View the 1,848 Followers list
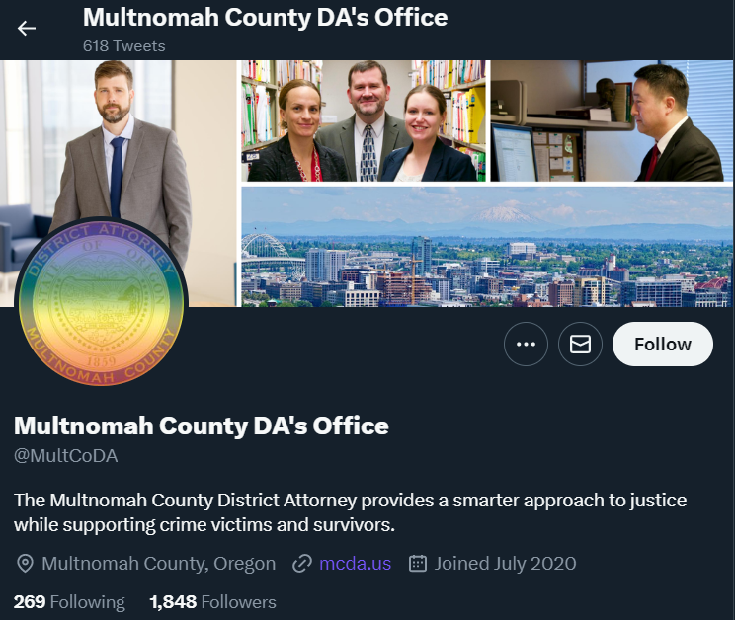735x620 pixels. 212,602
